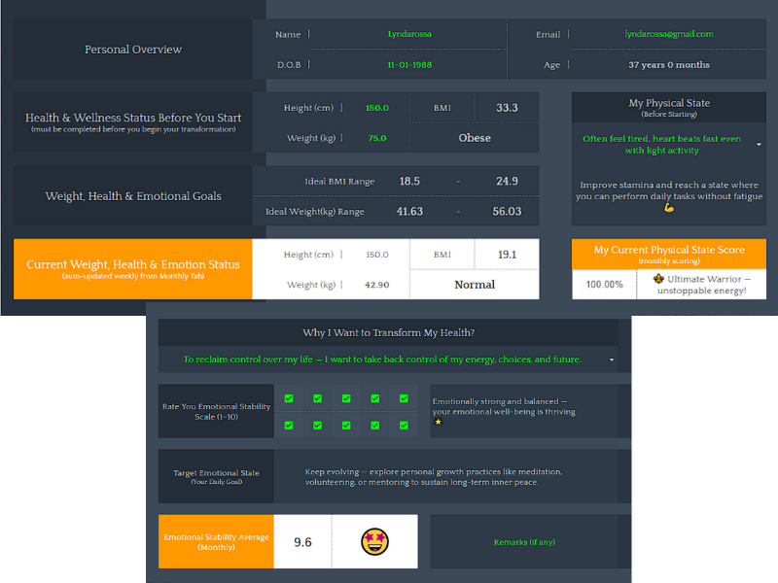Click the 100.00% physical state score cell
This screenshot has height=583, width=778.
(604, 285)
